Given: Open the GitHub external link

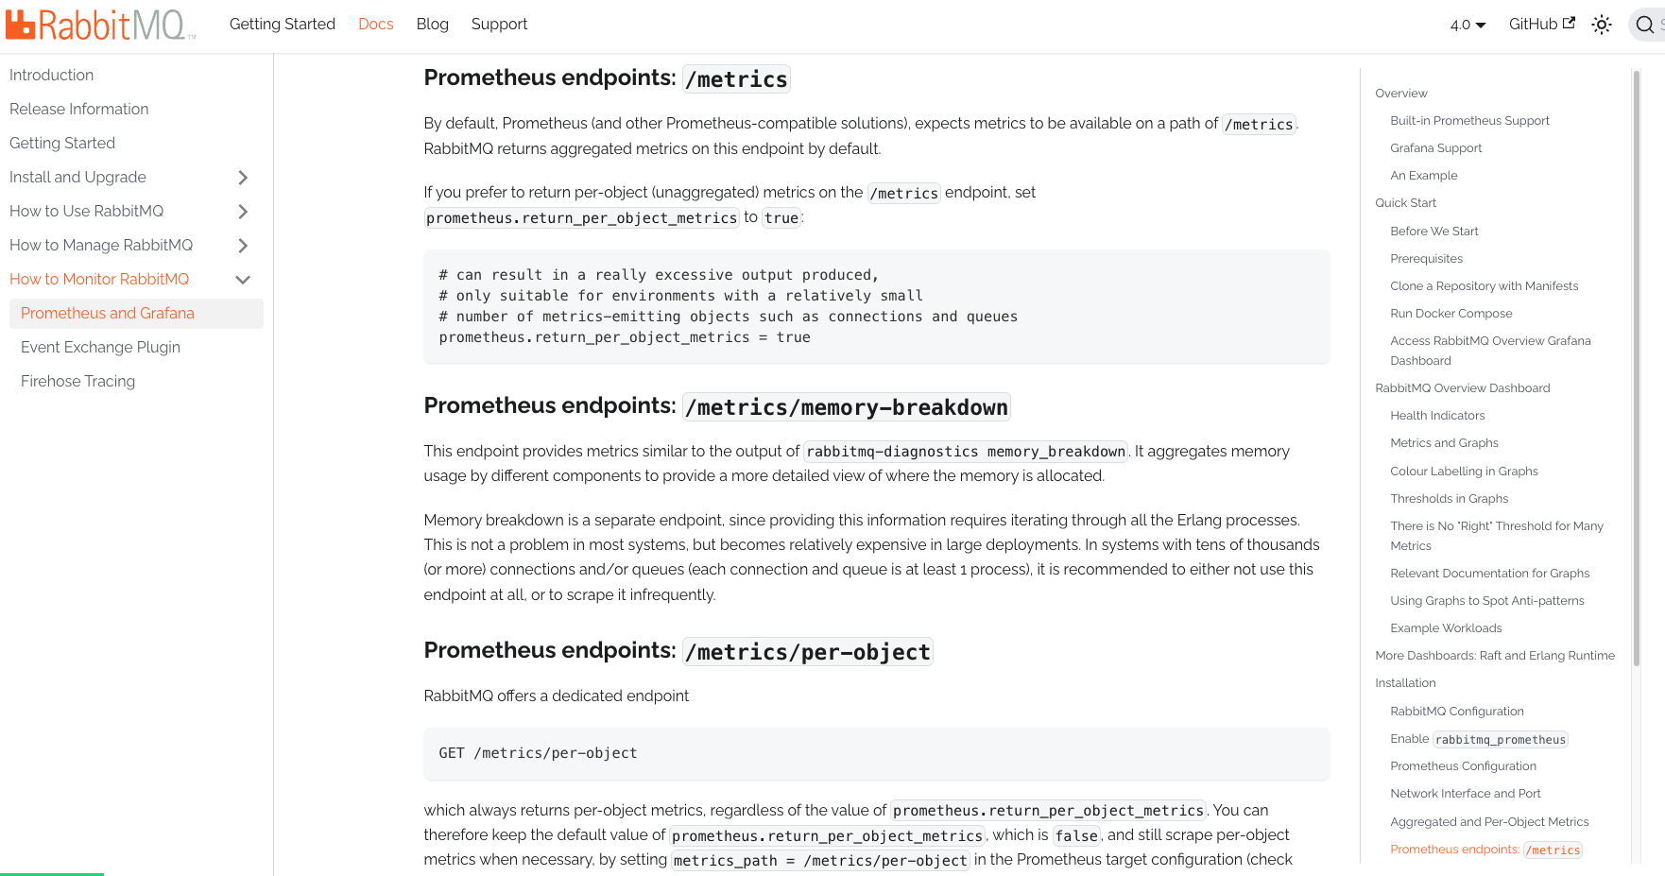Looking at the screenshot, I should [1541, 25].
